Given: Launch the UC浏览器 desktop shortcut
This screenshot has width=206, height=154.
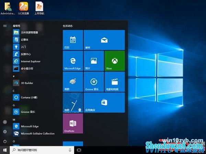Looking at the screenshot, I should (x=23, y=8).
